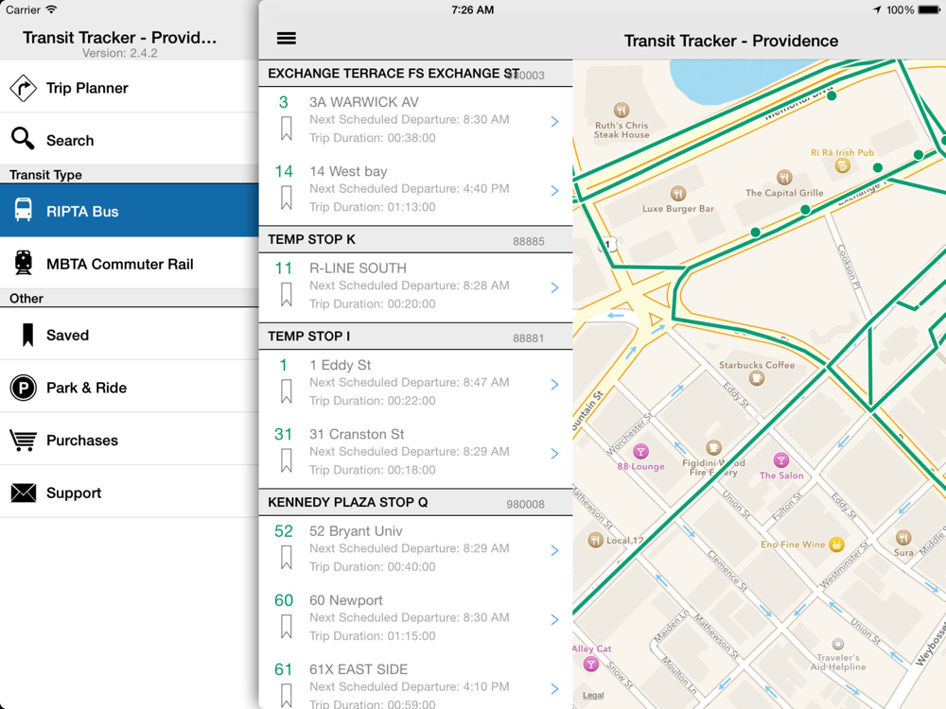Open the Support menu item
The width and height of the screenshot is (946, 709).
coord(129,492)
